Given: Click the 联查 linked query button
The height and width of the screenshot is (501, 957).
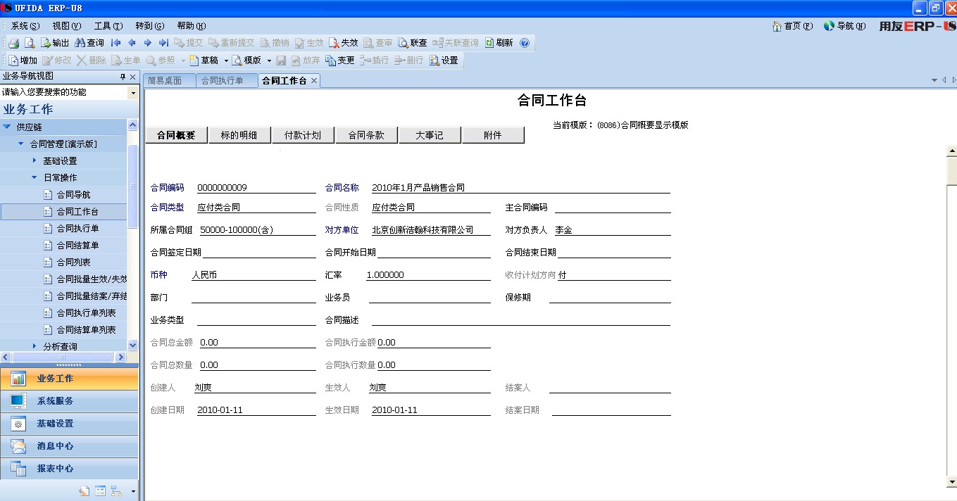Looking at the screenshot, I should pyautogui.click(x=413, y=43).
